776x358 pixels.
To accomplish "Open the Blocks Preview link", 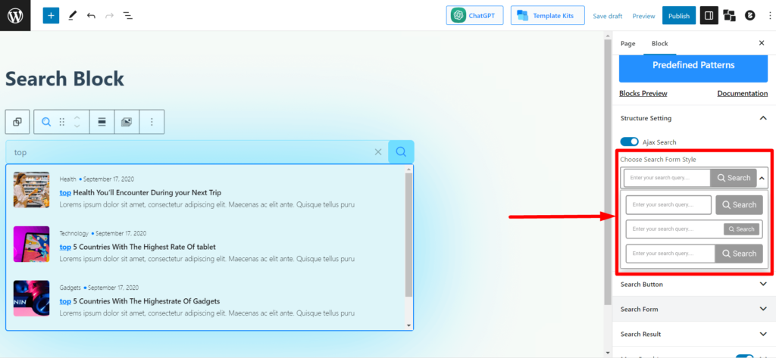I will (x=643, y=93).
